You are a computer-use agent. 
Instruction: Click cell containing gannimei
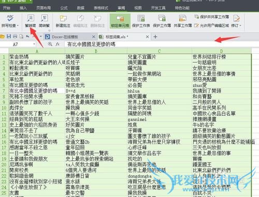click(160, 119)
